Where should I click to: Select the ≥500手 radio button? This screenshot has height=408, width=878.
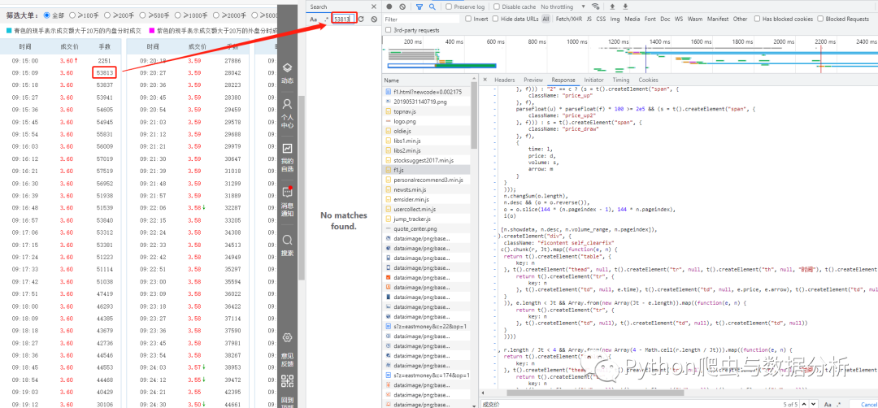(x=143, y=15)
